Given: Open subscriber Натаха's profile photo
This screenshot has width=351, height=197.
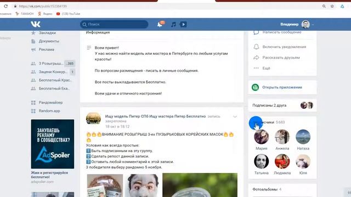Looking at the screenshot, I should (x=303, y=137).
